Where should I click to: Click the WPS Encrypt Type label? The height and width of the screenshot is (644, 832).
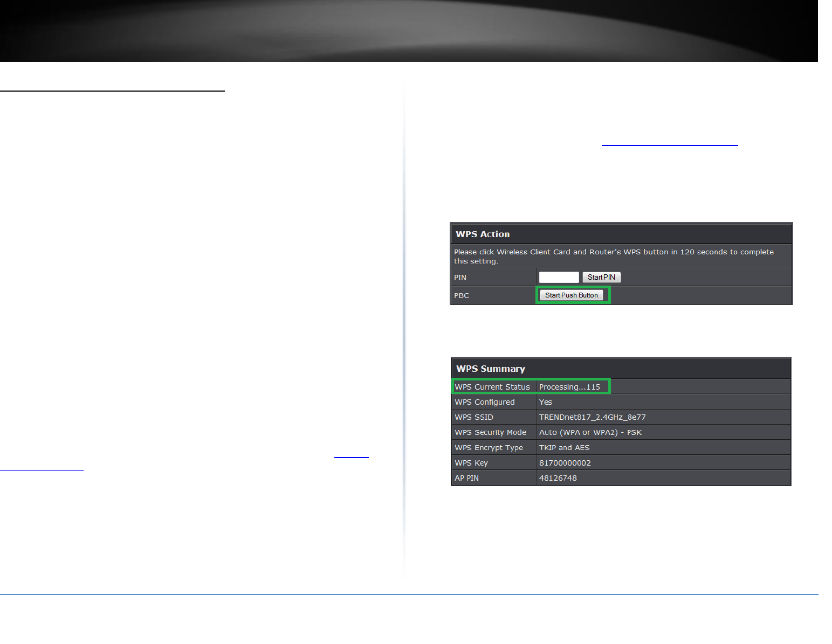[489, 447]
